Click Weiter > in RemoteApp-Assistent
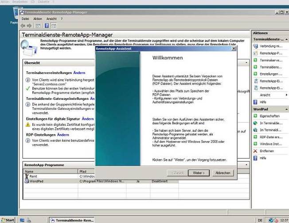Screen dimensions: 289x223 pos(199,173)
